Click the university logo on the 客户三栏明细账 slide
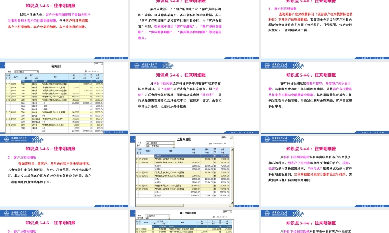The height and width of the screenshot is (233, 389). [6, 139]
